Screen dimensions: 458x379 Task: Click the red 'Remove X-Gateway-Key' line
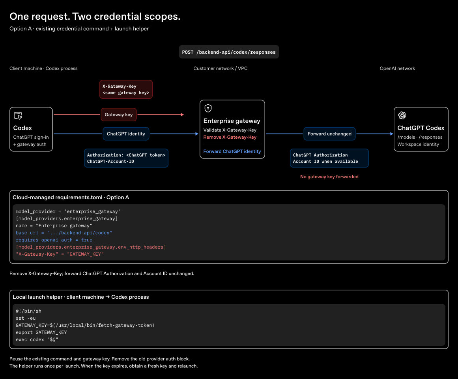tap(230, 137)
